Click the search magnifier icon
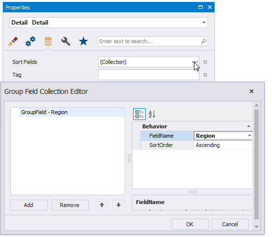 204,41
